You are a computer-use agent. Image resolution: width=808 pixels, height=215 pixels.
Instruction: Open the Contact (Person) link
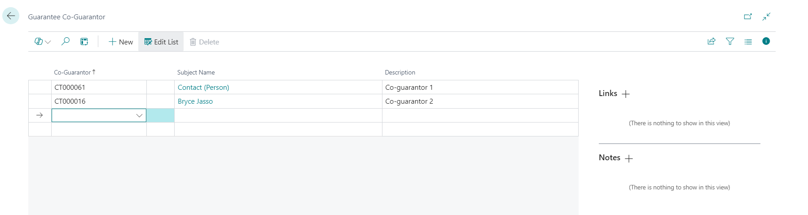point(203,88)
